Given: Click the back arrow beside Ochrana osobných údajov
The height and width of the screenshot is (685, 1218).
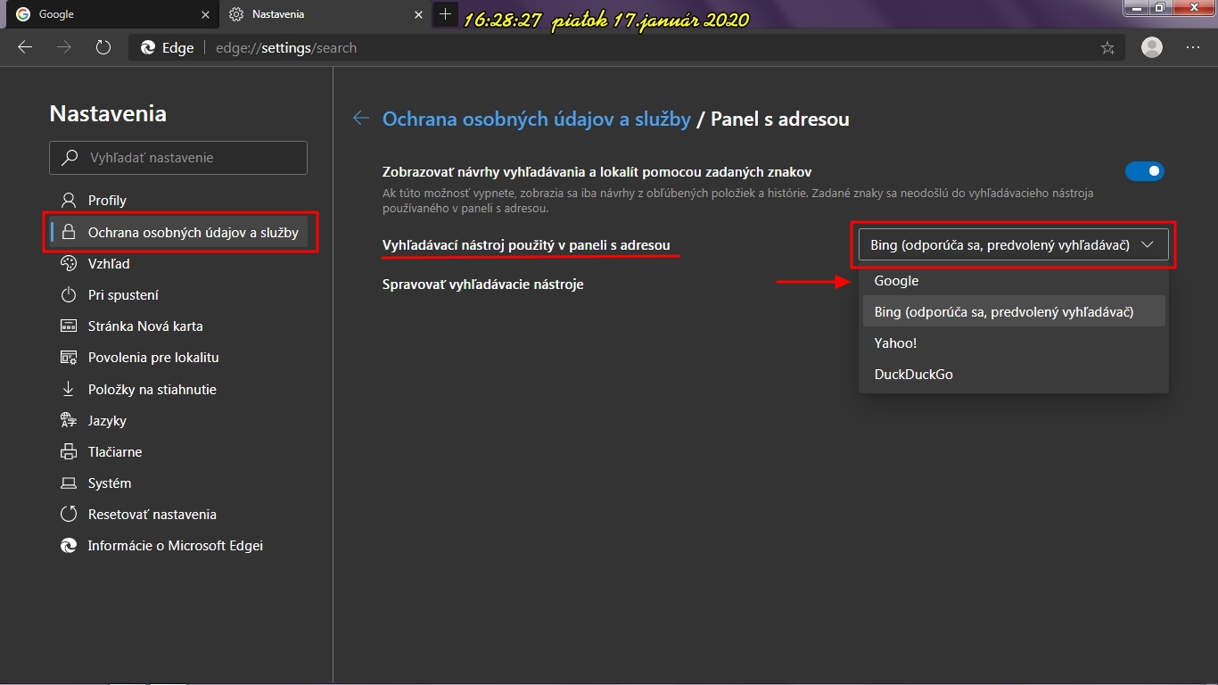Looking at the screenshot, I should (360, 119).
